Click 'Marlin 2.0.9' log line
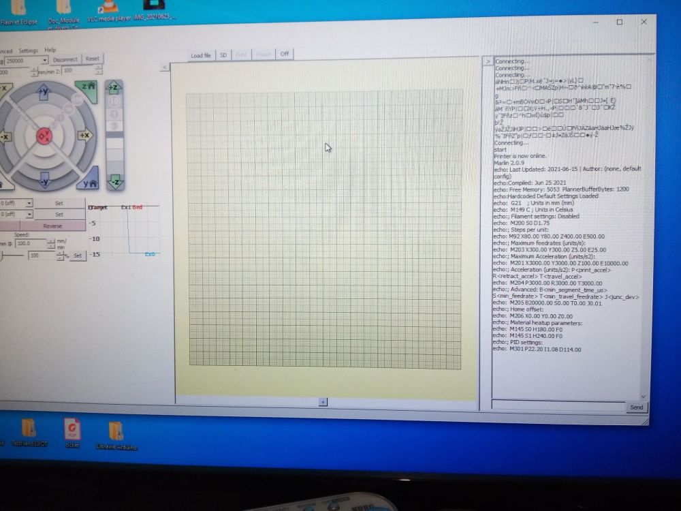681x511 pixels. coord(509,163)
